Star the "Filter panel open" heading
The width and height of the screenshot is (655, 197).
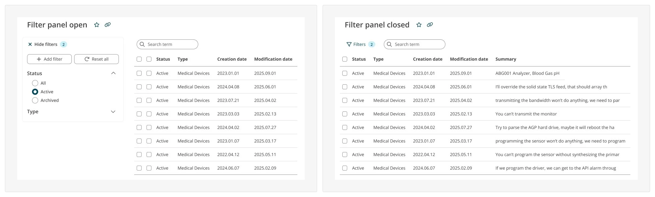97,25
